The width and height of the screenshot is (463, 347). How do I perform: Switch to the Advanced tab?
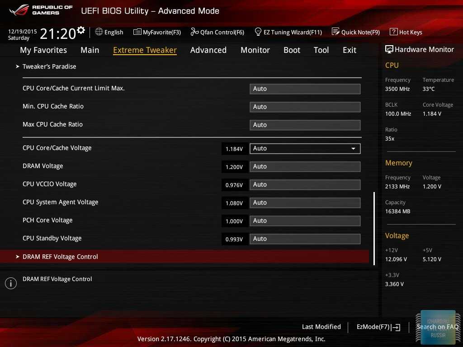pos(208,50)
